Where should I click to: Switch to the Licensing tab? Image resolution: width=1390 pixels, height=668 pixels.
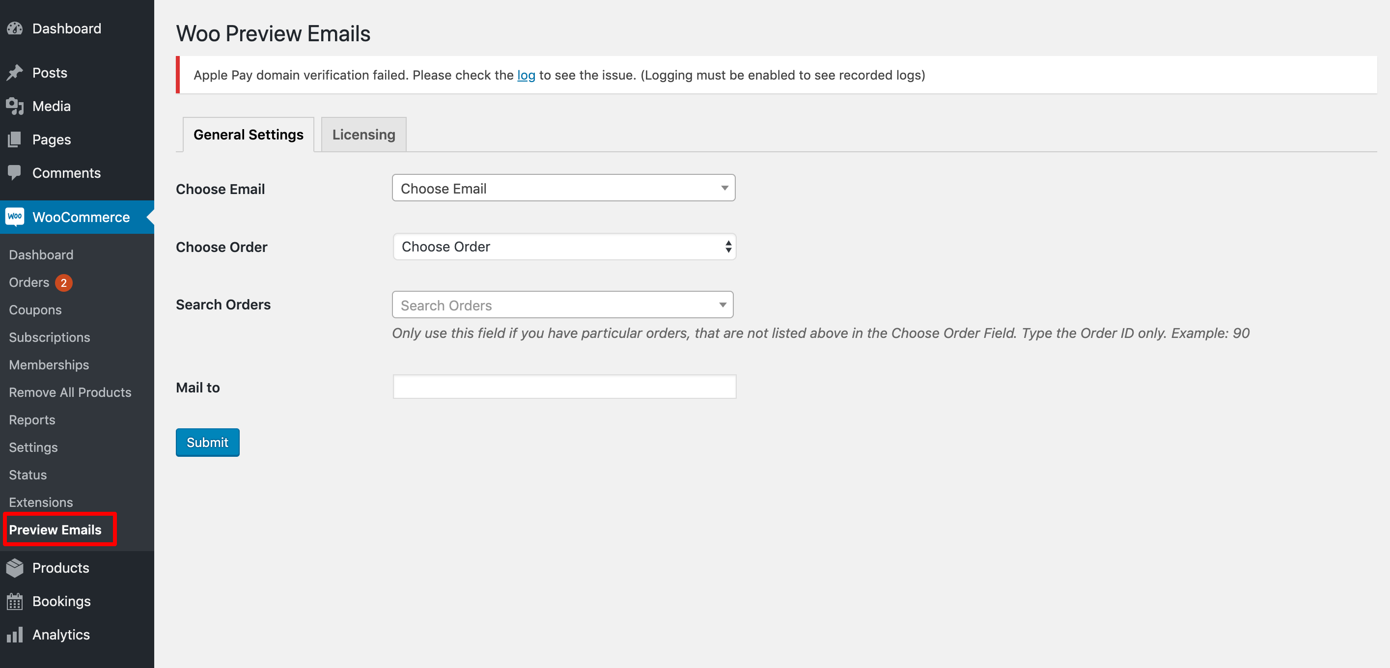point(363,135)
